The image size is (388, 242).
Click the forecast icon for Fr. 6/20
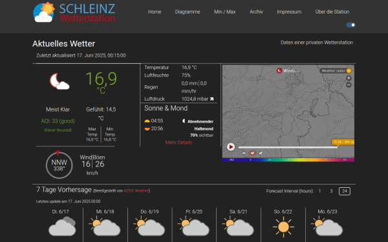tap(193, 227)
